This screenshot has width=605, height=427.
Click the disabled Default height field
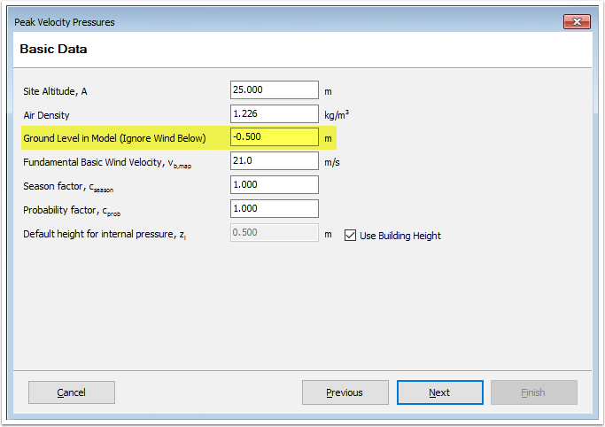(x=275, y=233)
